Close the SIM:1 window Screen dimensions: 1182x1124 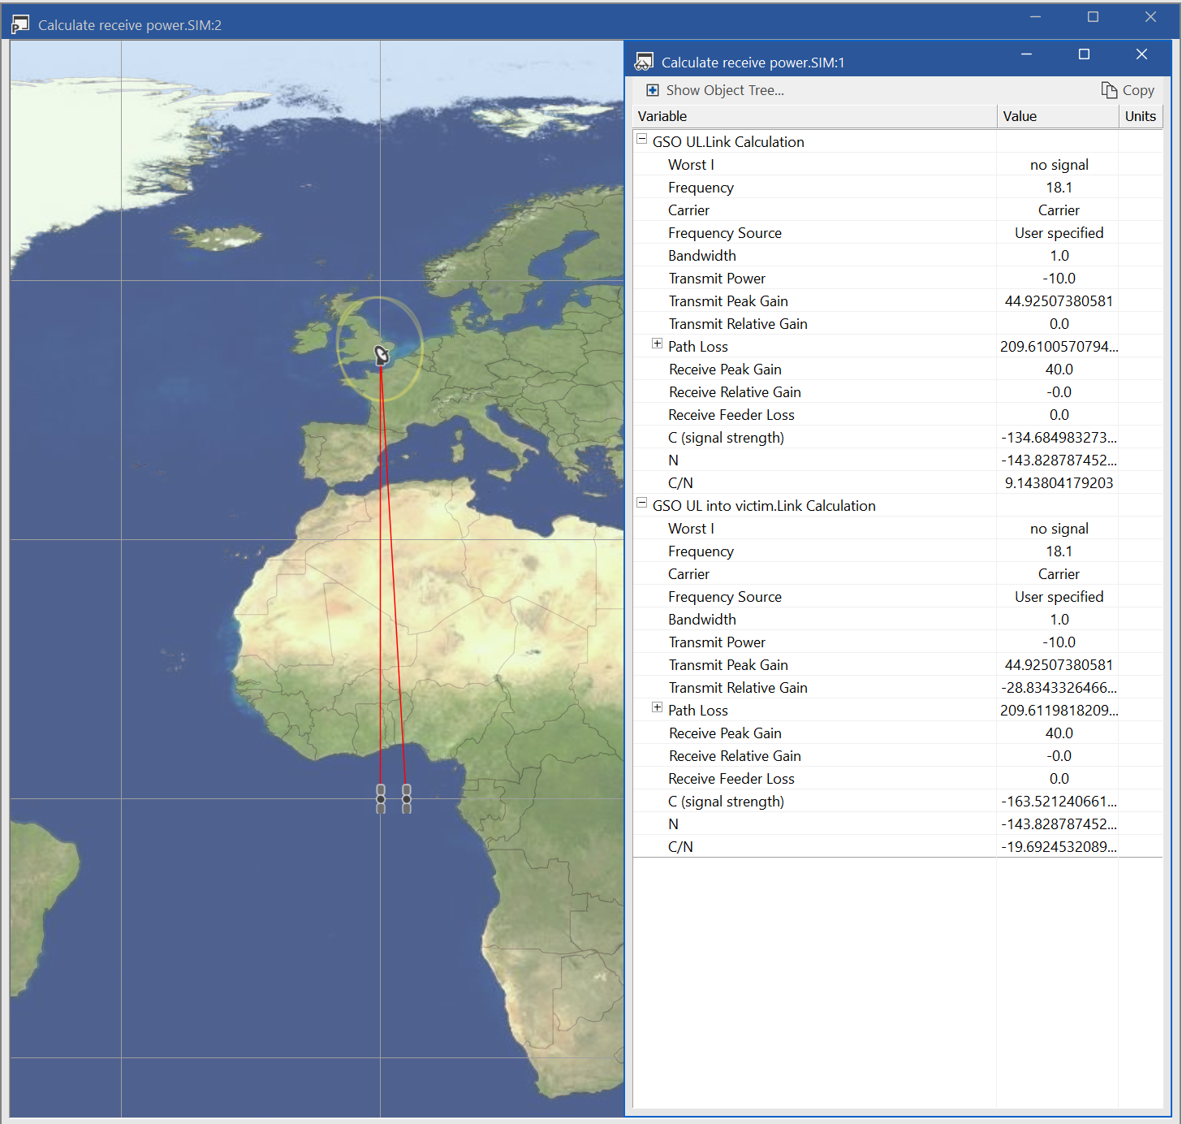click(1141, 54)
